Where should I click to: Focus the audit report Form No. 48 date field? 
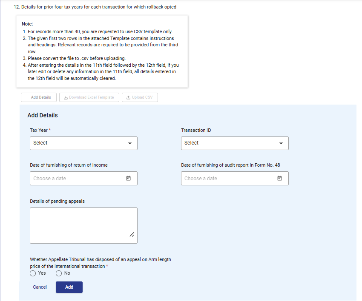tap(228, 179)
